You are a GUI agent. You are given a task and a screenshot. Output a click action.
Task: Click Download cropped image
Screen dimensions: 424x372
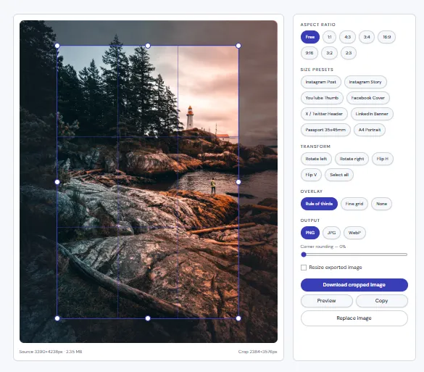[x=354, y=285]
